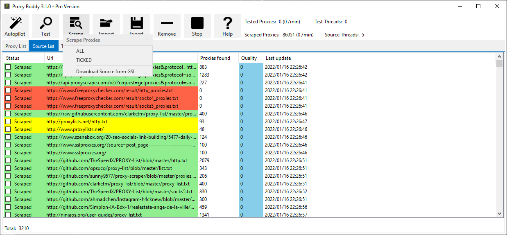The height and width of the screenshot is (235, 507).
Task: Click the scrollbar down arrow
Action: coord(499,214)
